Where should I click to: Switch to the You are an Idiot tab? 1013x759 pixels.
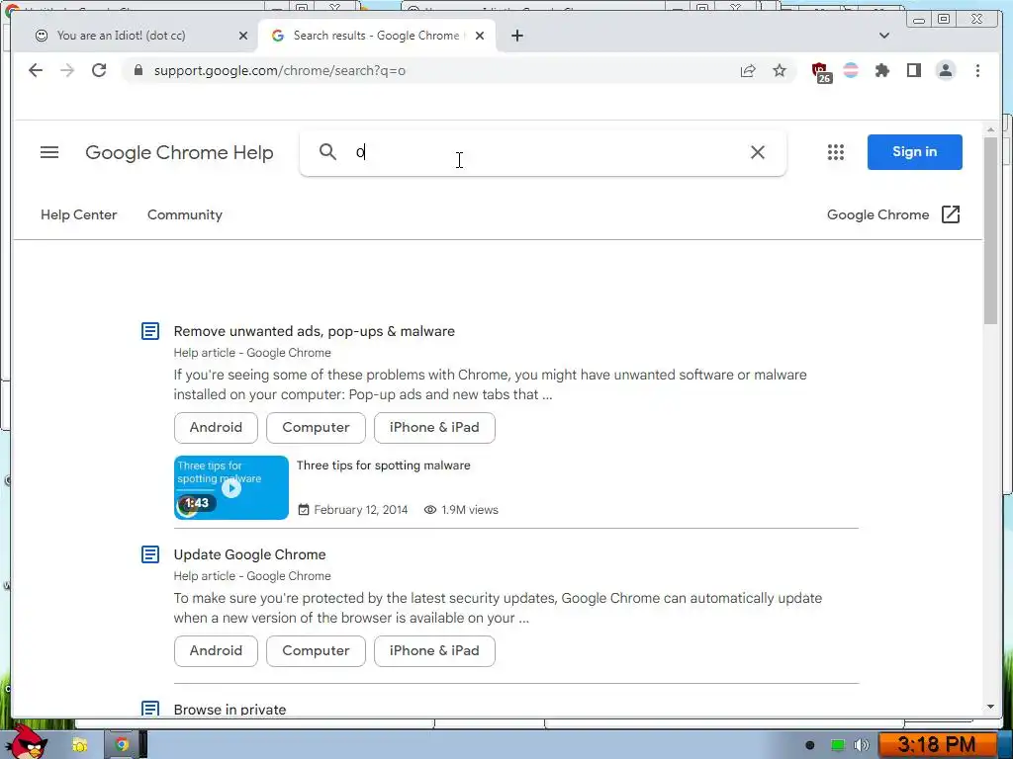[x=122, y=36]
